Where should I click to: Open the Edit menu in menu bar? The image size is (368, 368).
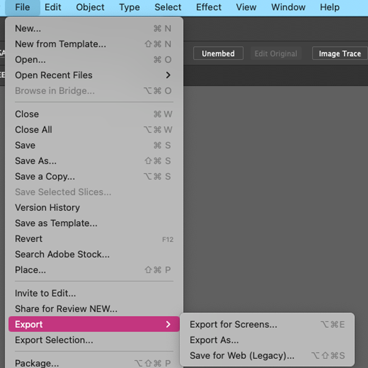53,7
